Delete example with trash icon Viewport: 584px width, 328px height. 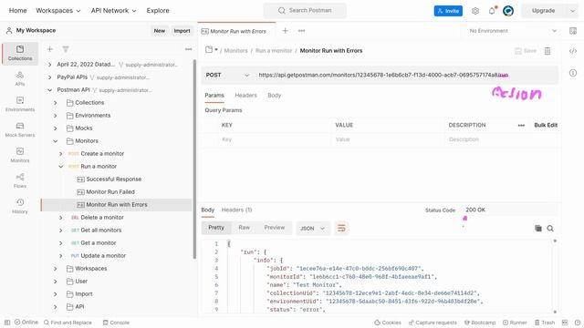(547, 51)
